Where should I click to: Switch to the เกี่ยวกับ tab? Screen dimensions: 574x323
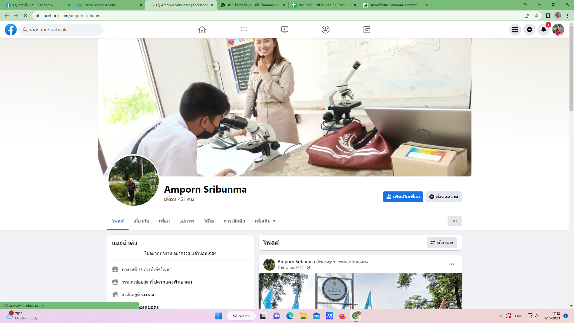pos(141,221)
